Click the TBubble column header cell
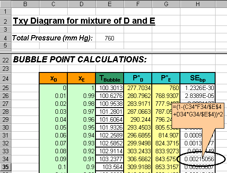Screen dimensions: 227x173 [110, 78]
